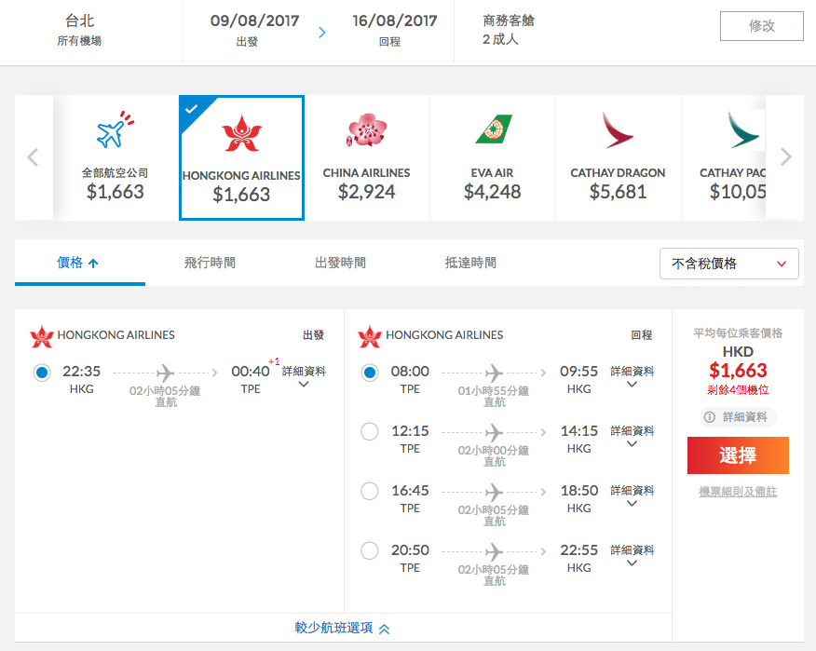Select the 08:00 TPE return flight radio
Screen dimensions: 816x651
370,373
